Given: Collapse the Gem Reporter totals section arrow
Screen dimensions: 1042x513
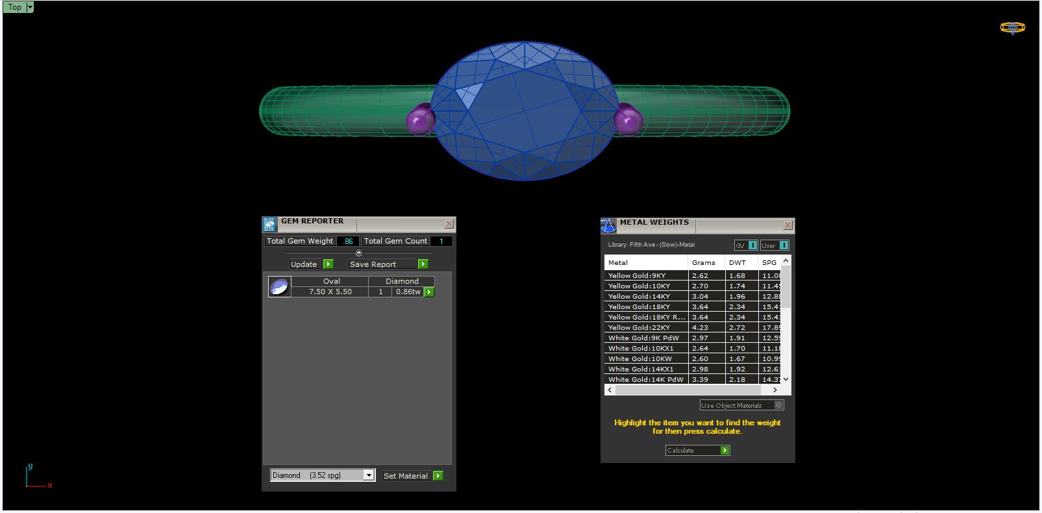Looking at the screenshot, I should 359,253.
